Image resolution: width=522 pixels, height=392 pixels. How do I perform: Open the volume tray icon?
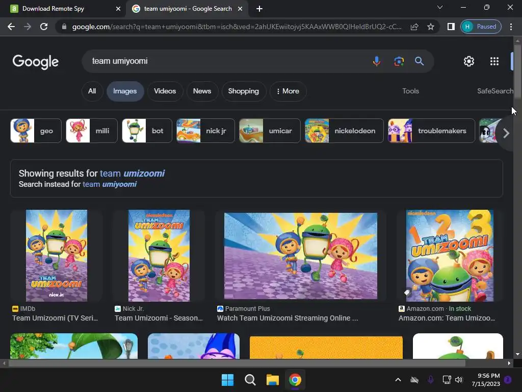click(x=459, y=380)
